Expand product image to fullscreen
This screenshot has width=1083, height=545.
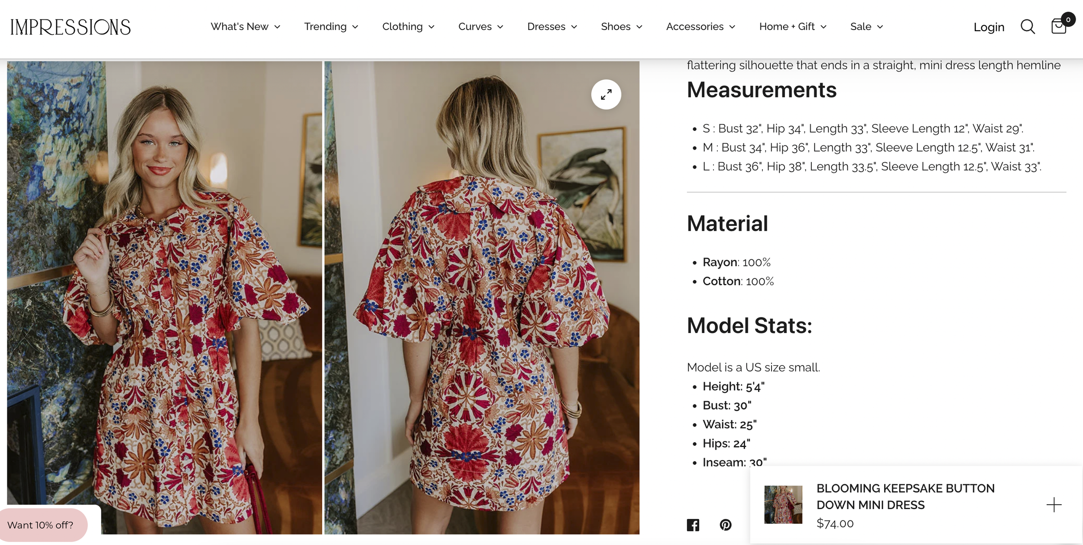coord(606,94)
